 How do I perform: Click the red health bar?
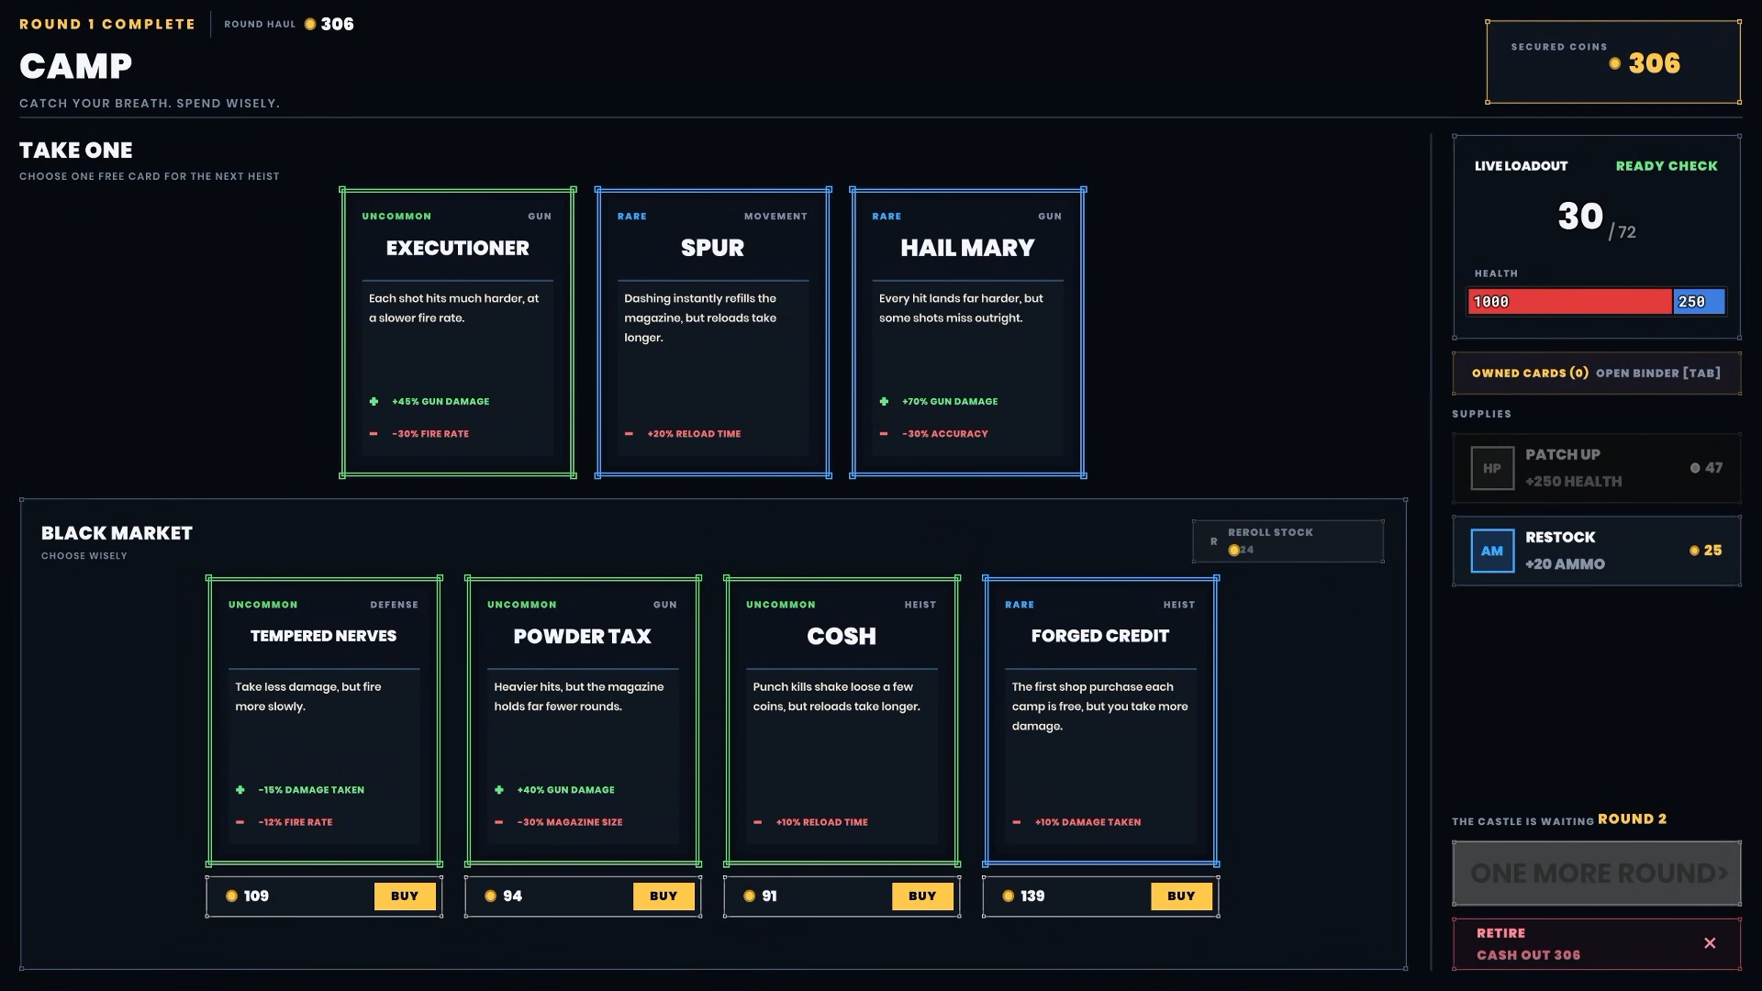(x=1569, y=302)
